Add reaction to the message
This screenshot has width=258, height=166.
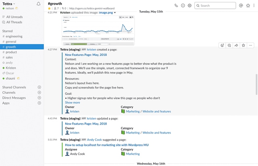[222, 45]
